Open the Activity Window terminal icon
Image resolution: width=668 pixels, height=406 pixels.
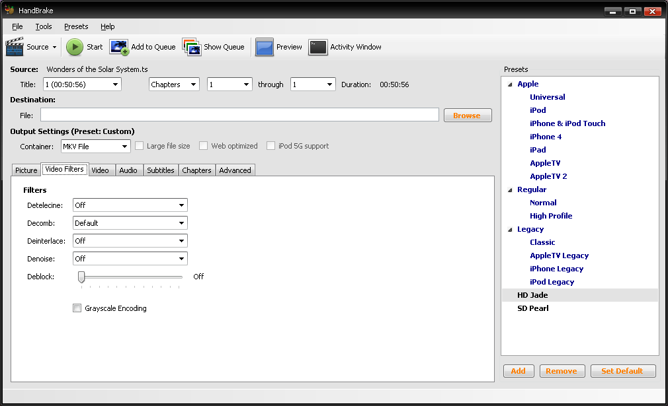[318, 47]
